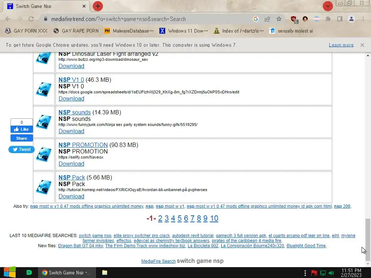Viewport: 371px width, 278px height.
Task: Click the taskbar clock showing 11:51 PM
Action: coord(351,273)
